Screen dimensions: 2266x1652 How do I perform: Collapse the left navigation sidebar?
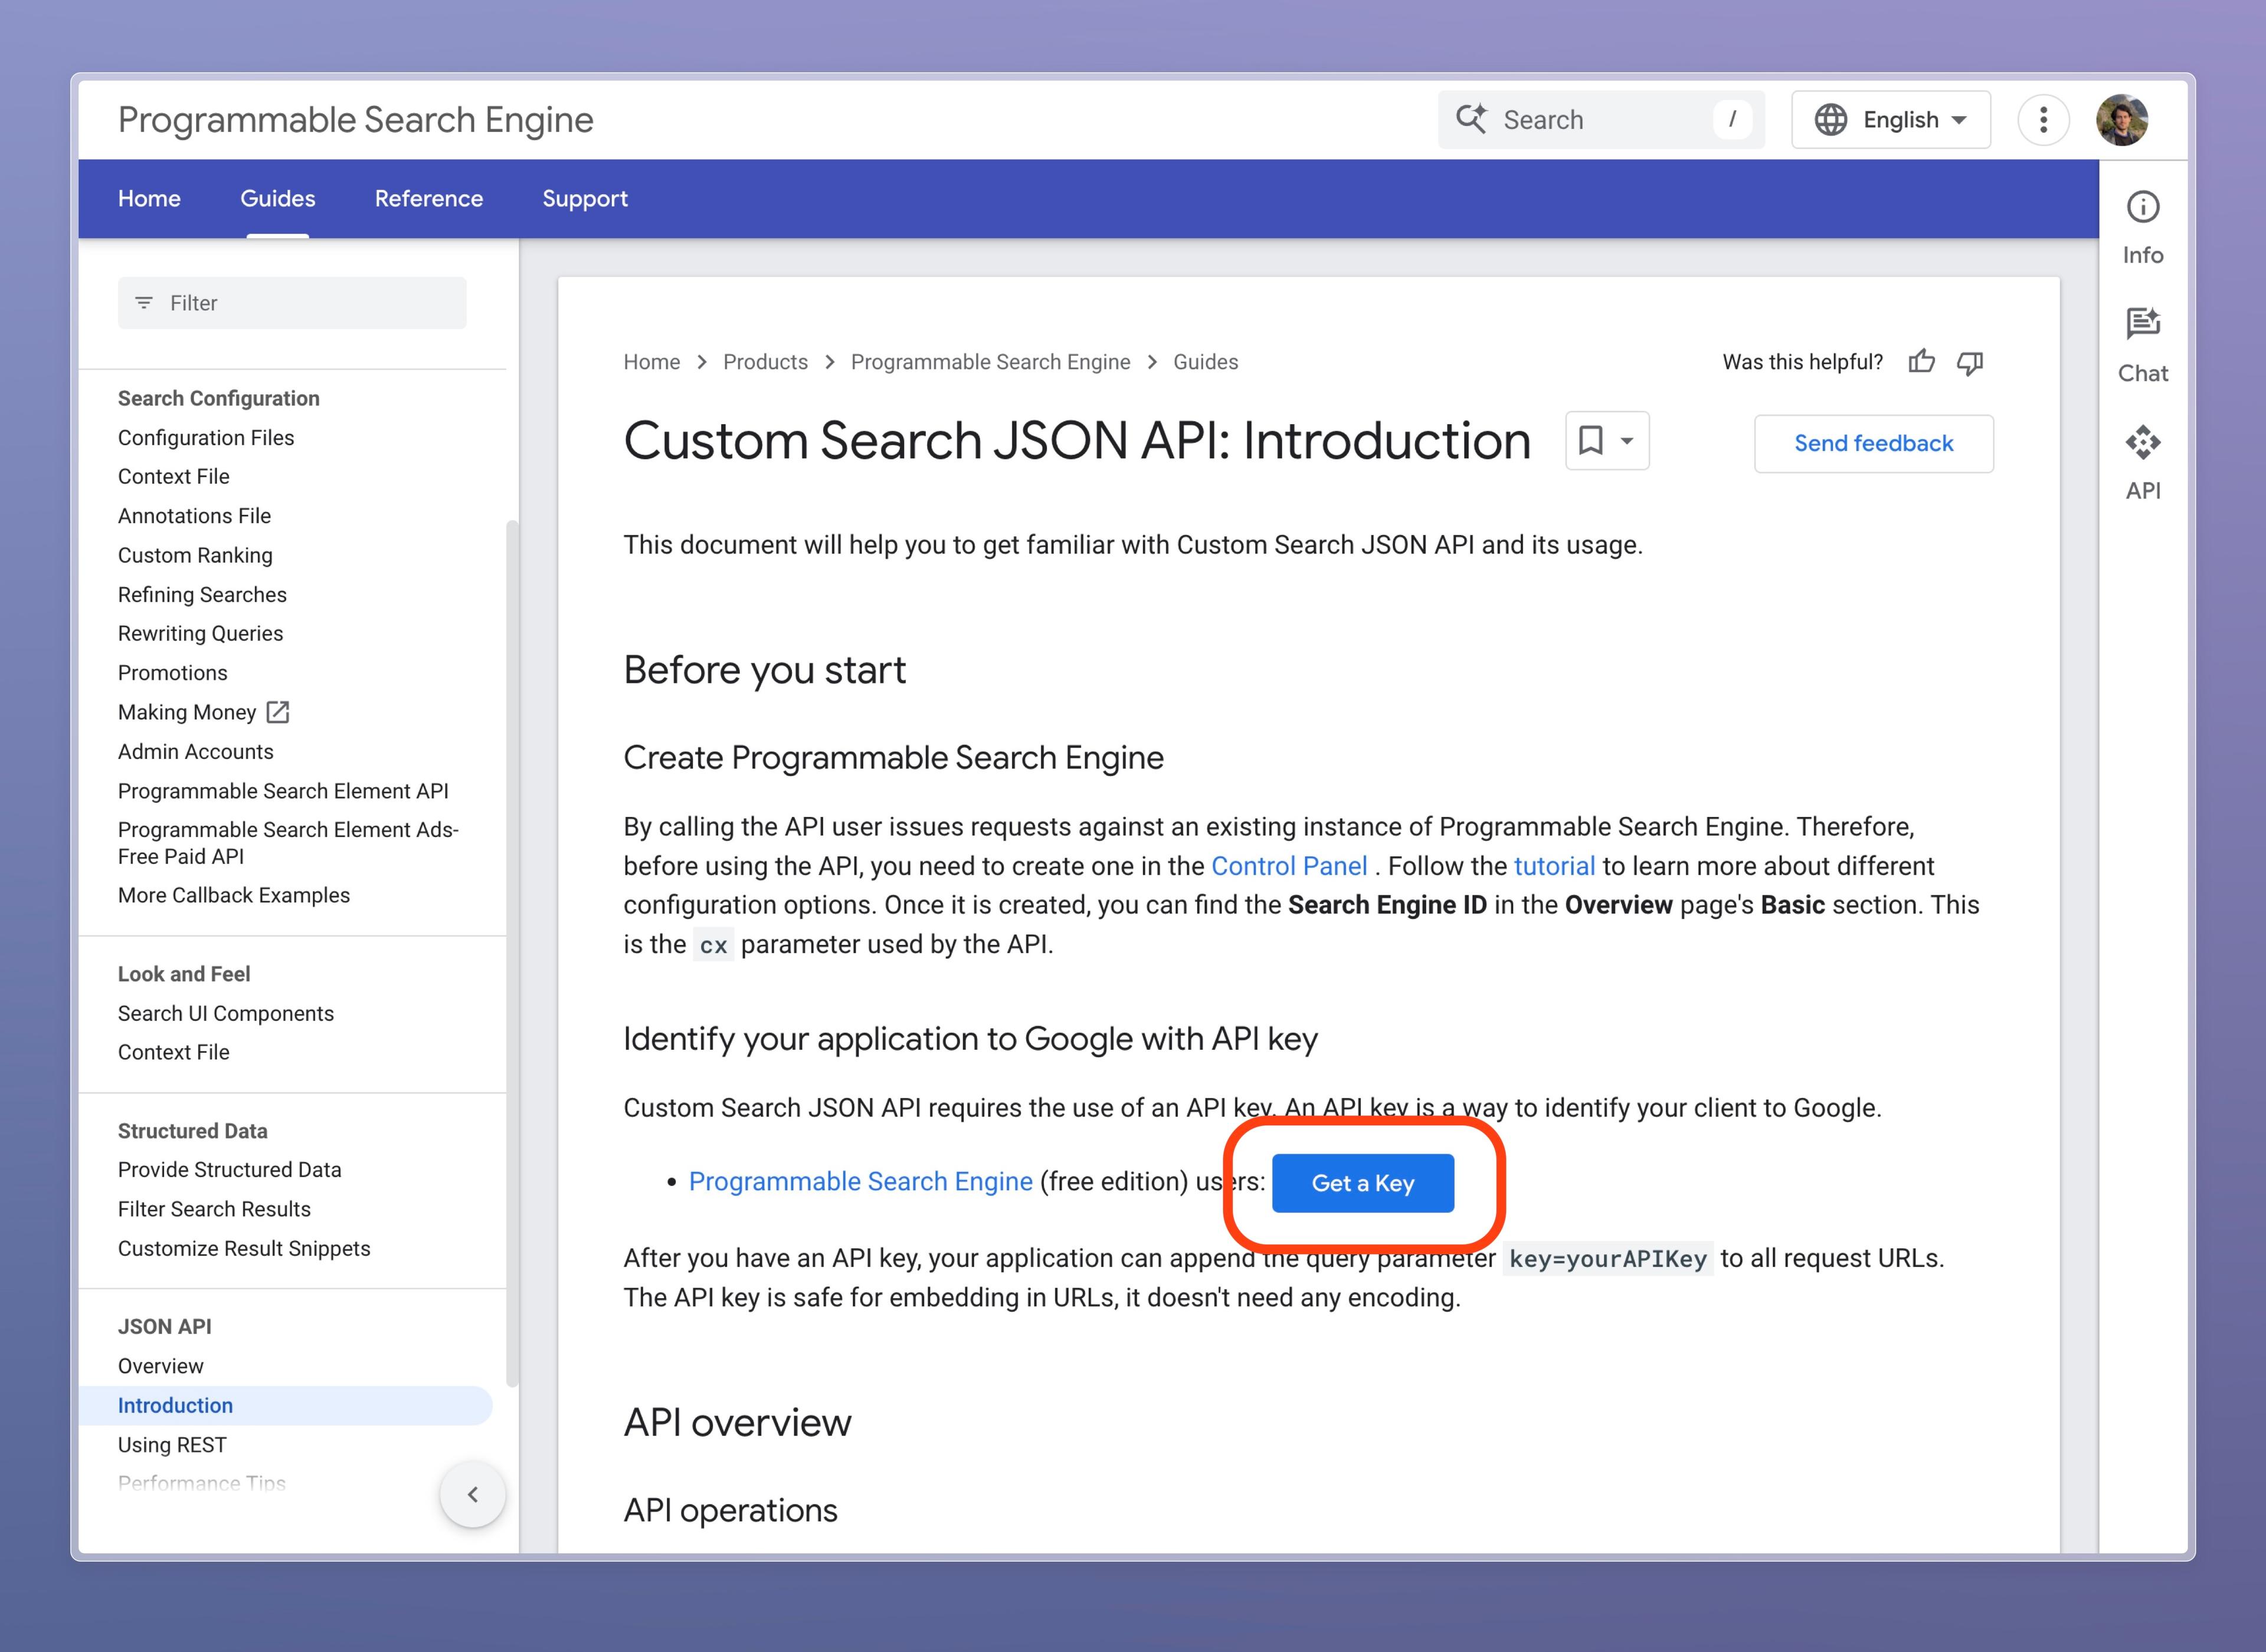tap(472, 1495)
